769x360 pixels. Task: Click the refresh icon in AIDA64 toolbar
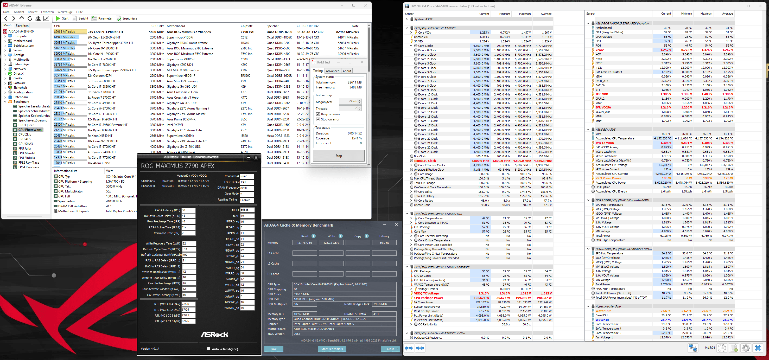point(30,18)
